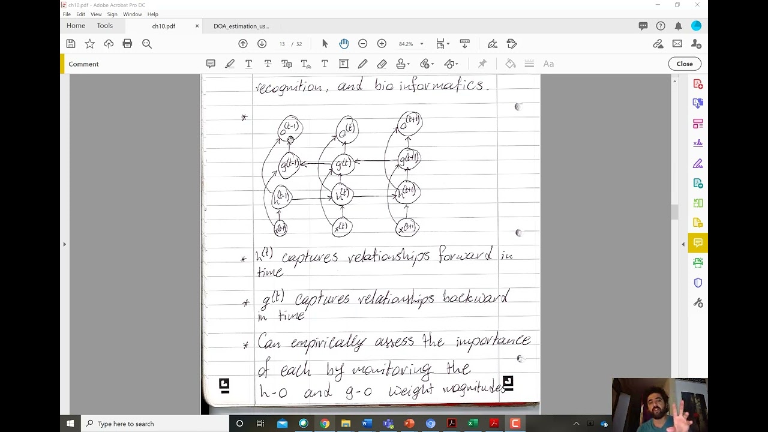The height and width of the screenshot is (432, 768).
Task: Select the Strikethrough text tool
Action: (x=268, y=64)
